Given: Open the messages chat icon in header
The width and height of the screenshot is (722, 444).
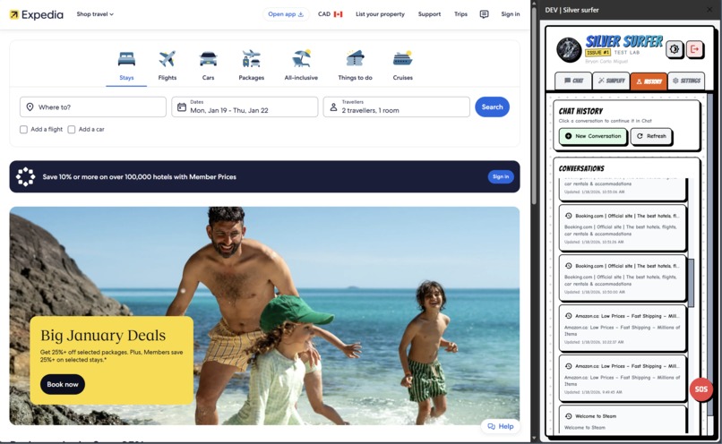Looking at the screenshot, I should [x=484, y=14].
